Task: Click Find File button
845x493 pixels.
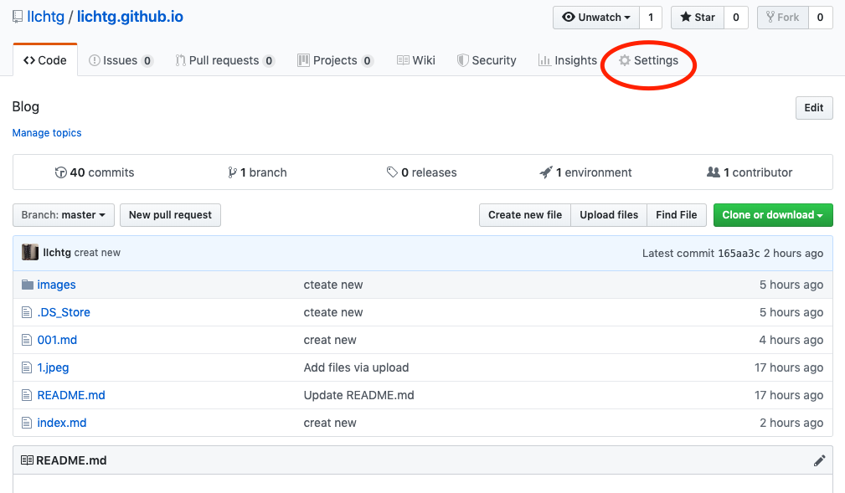Action: [677, 215]
